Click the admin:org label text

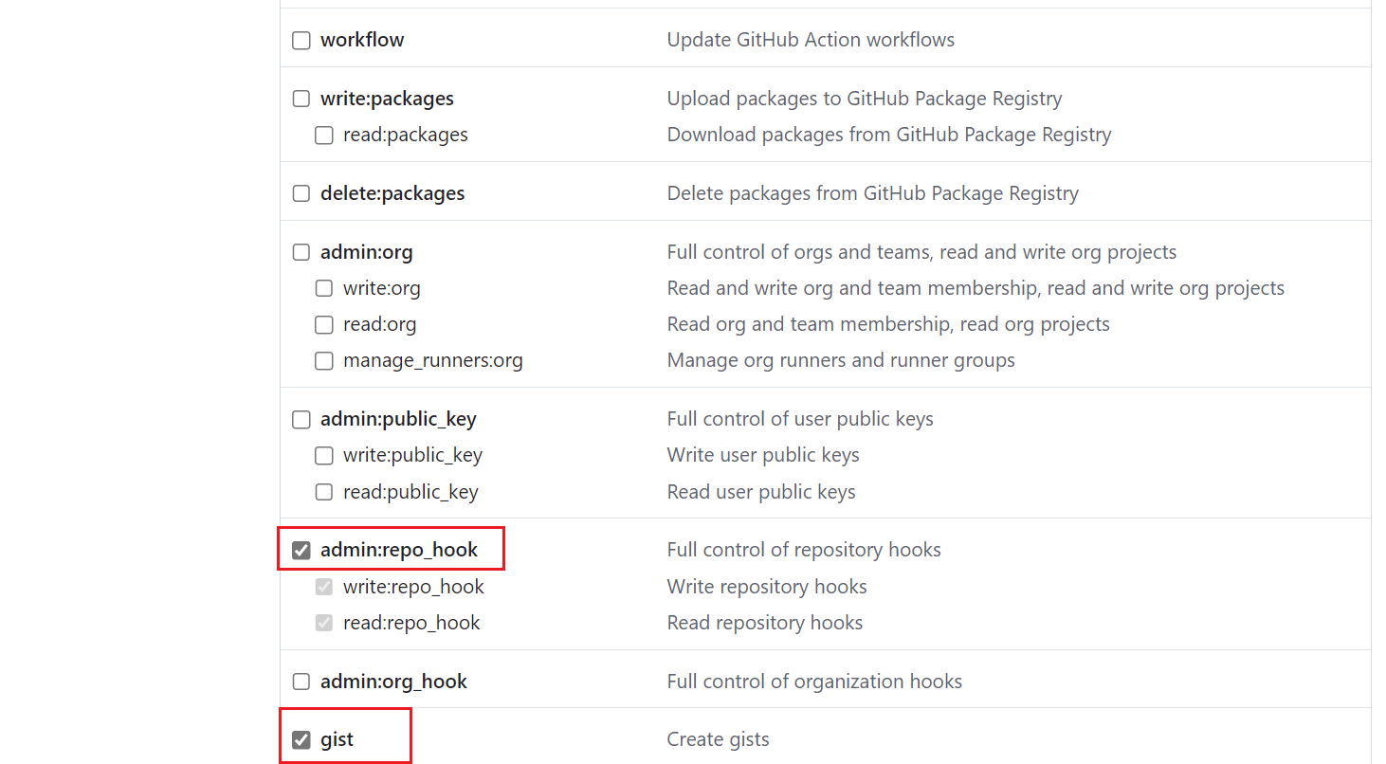point(366,252)
